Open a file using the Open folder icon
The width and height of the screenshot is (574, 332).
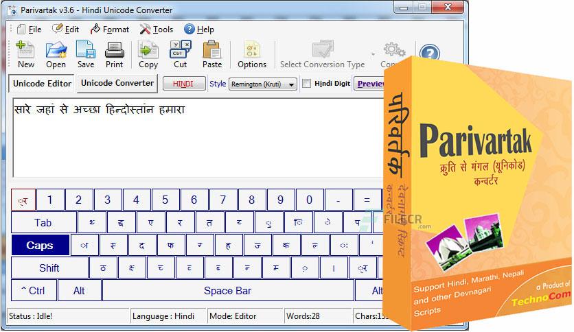point(56,54)
